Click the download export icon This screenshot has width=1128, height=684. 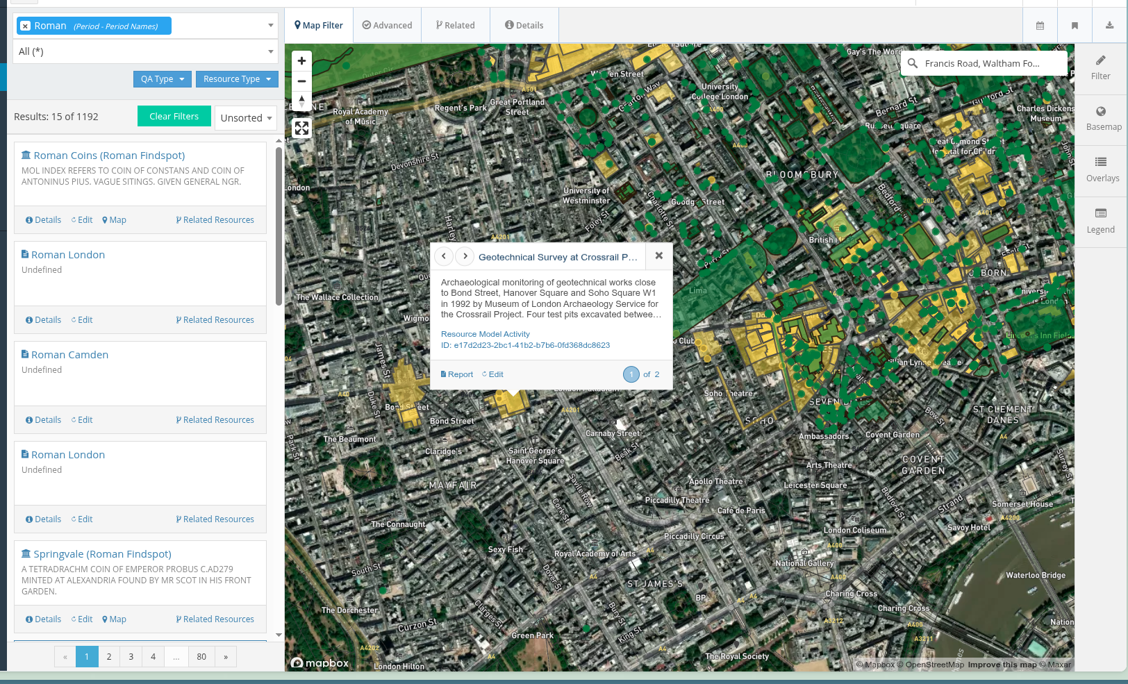(1109, 26)
